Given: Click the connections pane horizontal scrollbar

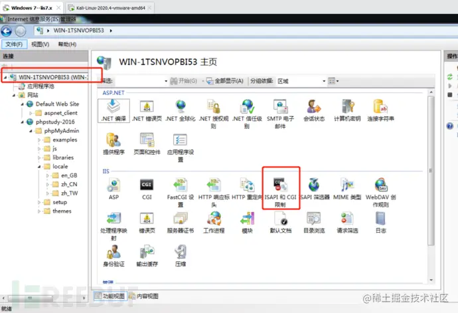Looking at the screenshot, I should click(x=31, y=298).
